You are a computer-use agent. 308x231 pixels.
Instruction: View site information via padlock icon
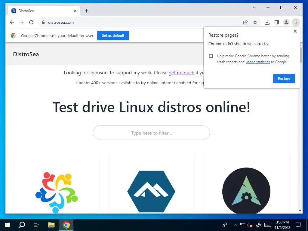[x=43, y=22]
